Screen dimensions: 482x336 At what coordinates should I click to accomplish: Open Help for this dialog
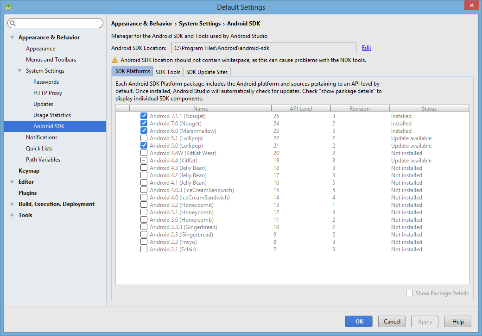[457, 321]
